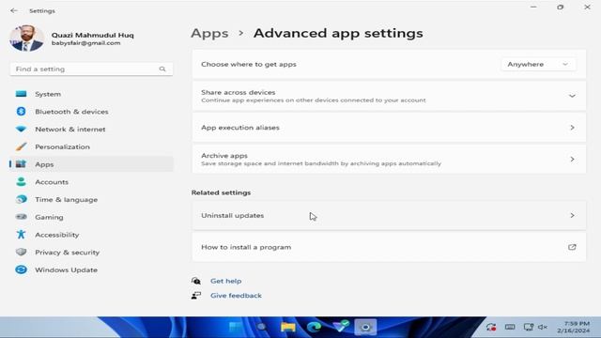The height and width of the screenshot is (338, 601).
Task: Click the red sync tray icon
Action: click(491, 327)
